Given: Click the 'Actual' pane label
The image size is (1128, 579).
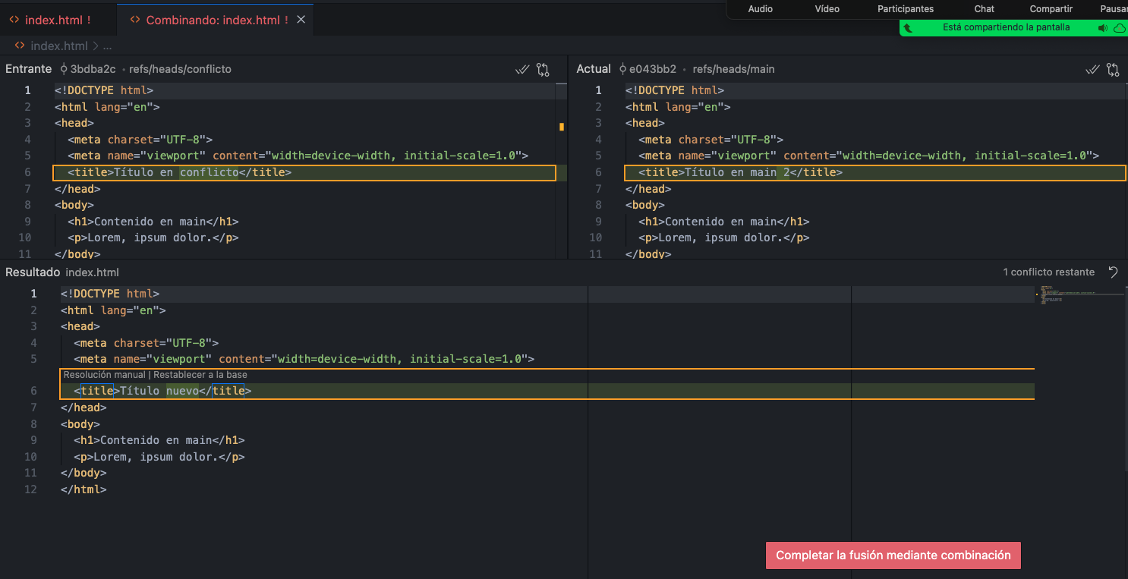Looking at the screenshot, I should click(594, 69).
